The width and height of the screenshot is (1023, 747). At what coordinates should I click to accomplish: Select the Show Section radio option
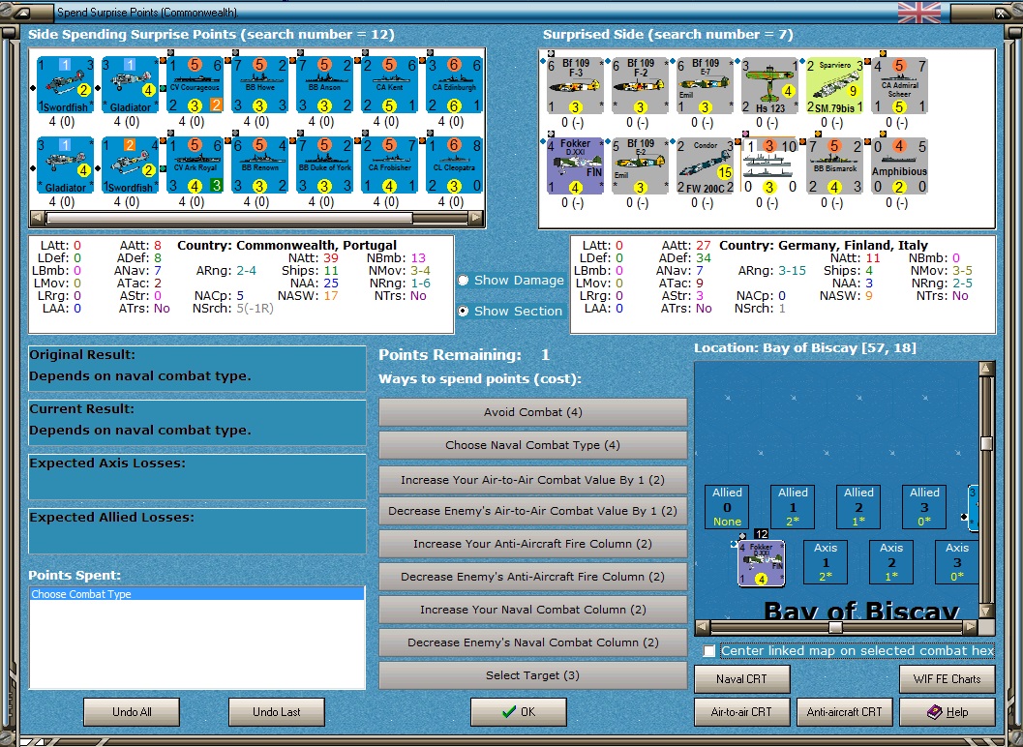point(464,312)
